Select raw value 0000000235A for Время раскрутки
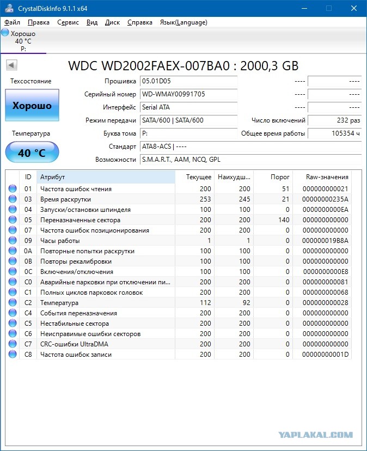 pyautogui.click(x=325, y=199)
